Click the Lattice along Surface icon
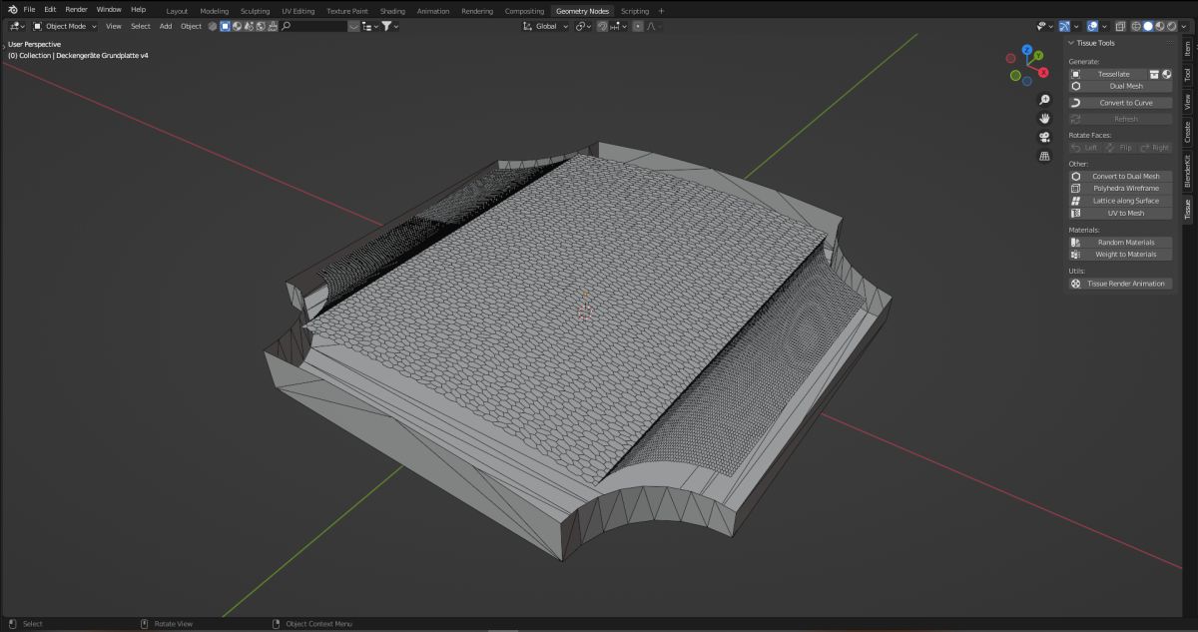This screenshot has height=632, width=1198. click(x=1076, y=201)
